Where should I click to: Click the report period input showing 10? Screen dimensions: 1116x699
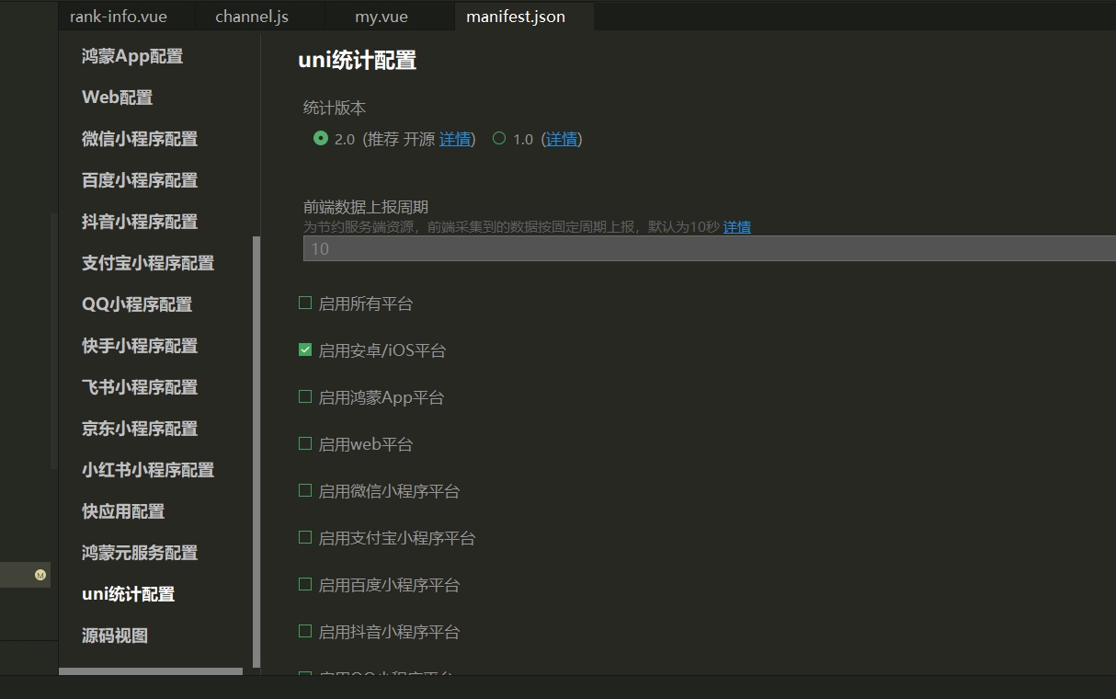pyautogui.click(x=709, y=248)
